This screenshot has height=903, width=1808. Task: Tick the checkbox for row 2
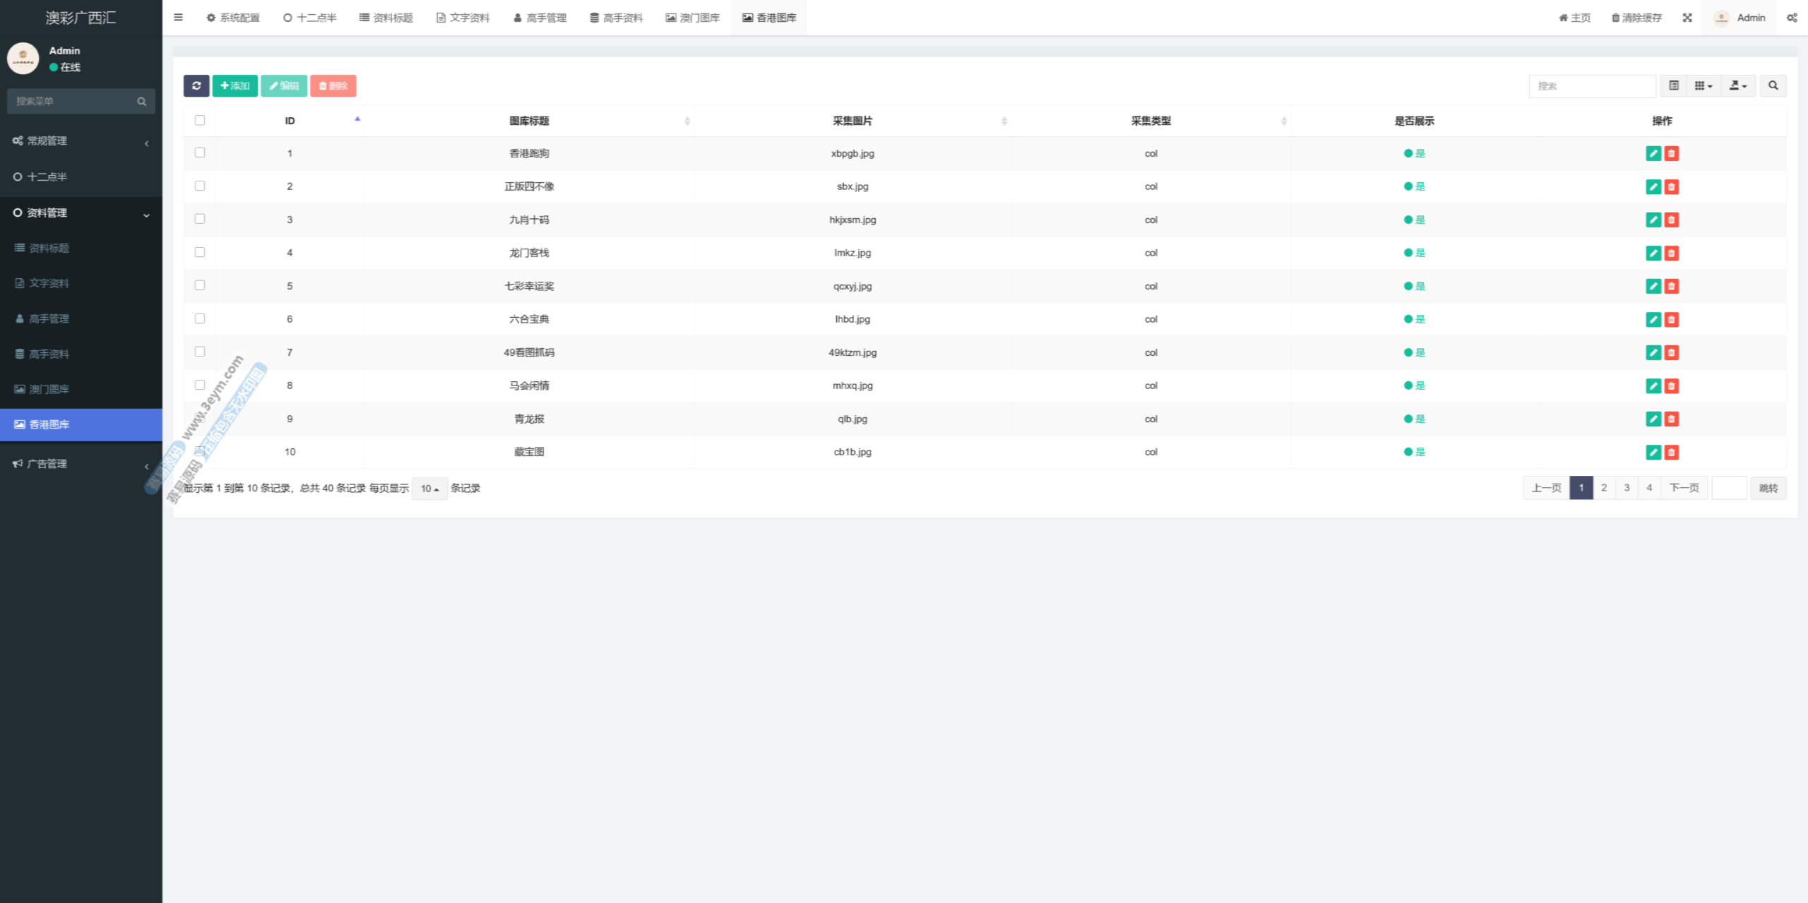[200, 186]
